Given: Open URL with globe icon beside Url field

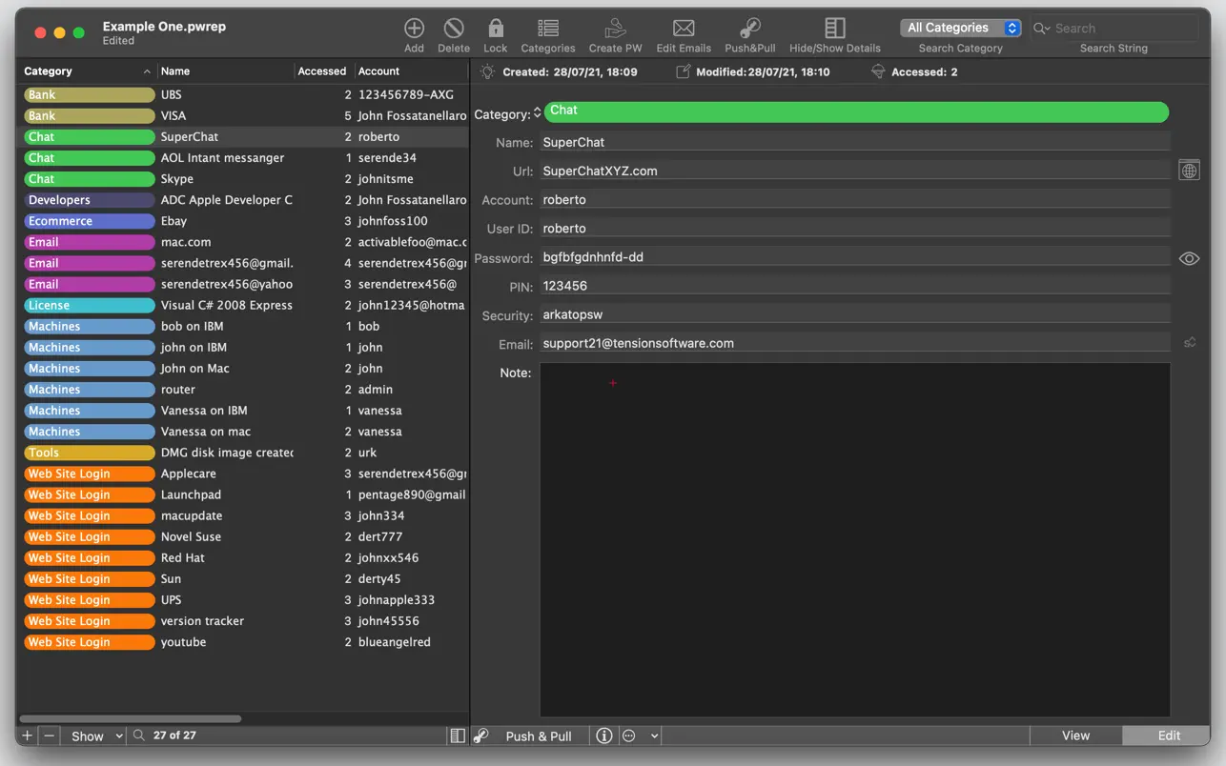Looking at the screenshot, I should pyautogui.click(x=1189, y=171).
